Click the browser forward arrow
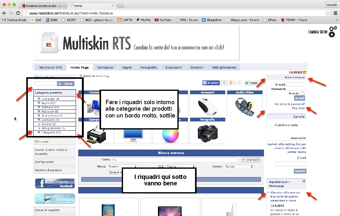This screenshot has height=216, width=340. [11, 13]
